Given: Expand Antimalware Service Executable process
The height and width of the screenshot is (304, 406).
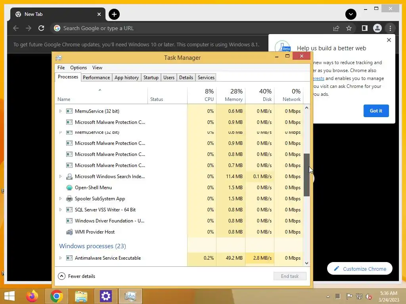Looking at the screenshot, I should (x=60, y=258).
